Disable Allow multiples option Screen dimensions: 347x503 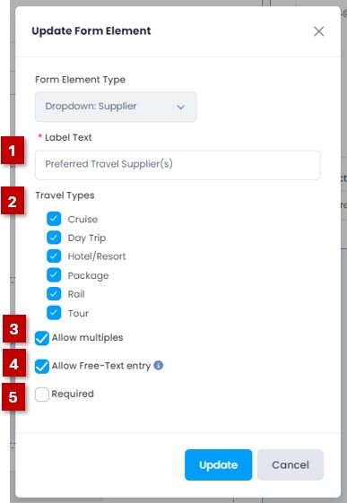pyautogui.click(x=42, y=338)
